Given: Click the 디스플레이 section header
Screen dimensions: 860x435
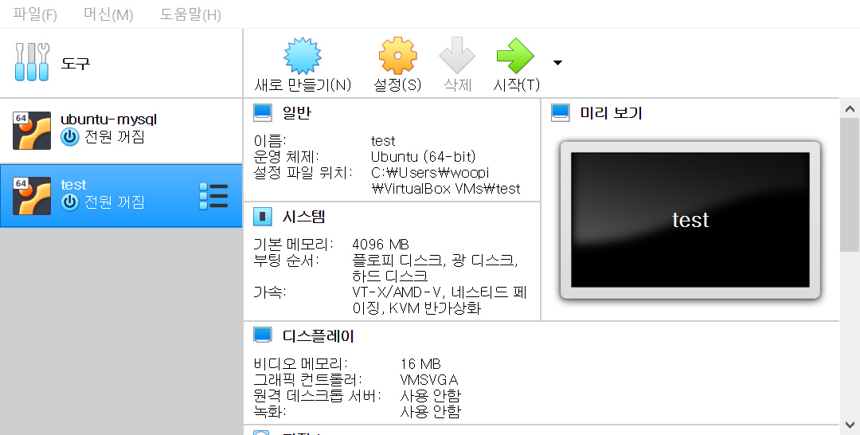Looking at the screenshot, I should (x=318, y=335).
